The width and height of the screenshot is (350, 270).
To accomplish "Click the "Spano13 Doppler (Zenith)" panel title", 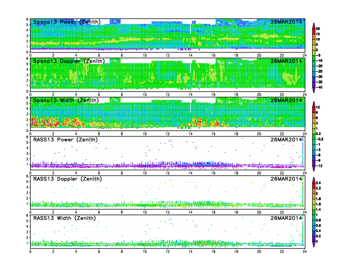I will 69,61.
